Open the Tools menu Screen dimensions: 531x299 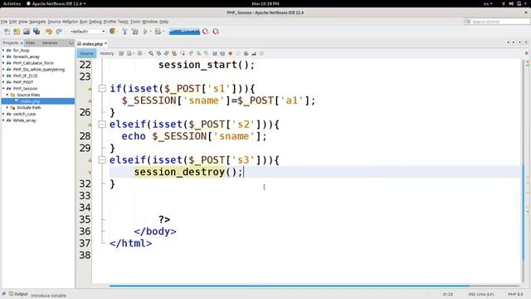pyautogui.click(x=135, y=22)
